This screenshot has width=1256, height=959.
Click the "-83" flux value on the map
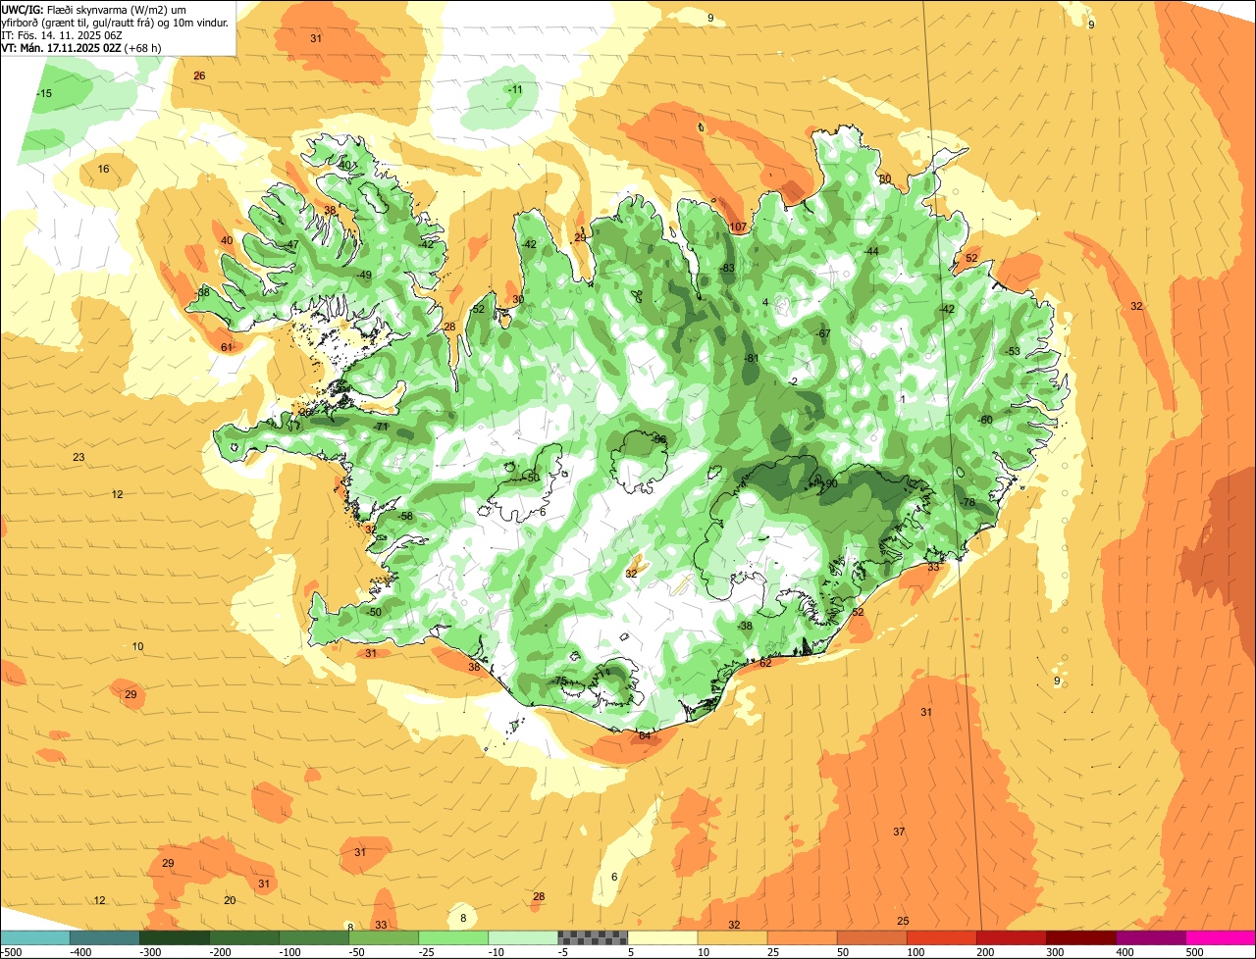pos(727,269)
